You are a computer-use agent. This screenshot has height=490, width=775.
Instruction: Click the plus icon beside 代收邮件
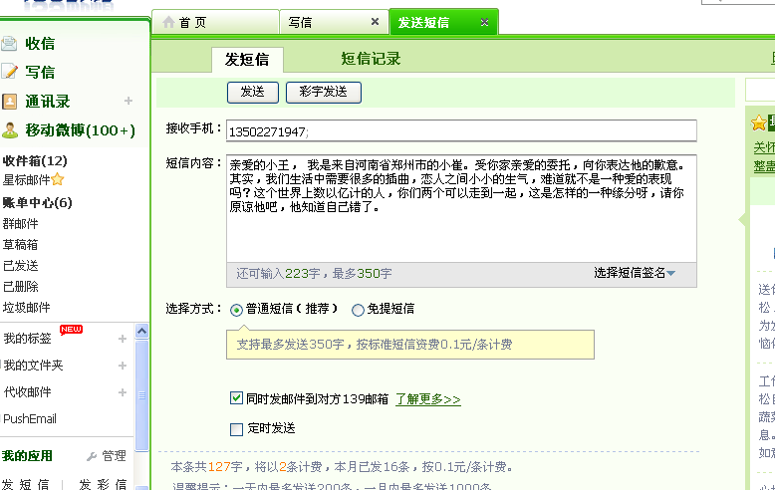[123, 392]
